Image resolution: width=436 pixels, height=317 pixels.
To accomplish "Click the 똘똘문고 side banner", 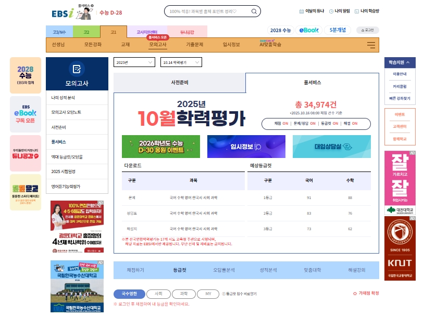I will coord(26,192).
